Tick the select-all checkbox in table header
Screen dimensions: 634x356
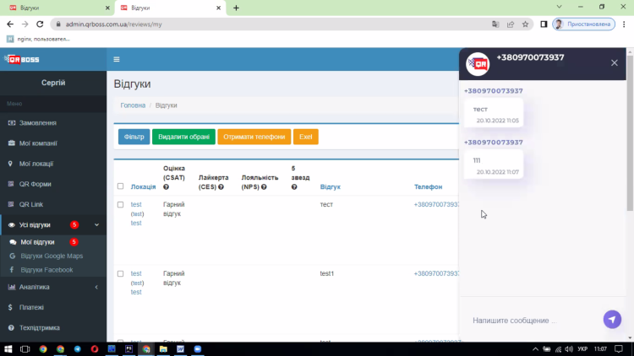121,186
